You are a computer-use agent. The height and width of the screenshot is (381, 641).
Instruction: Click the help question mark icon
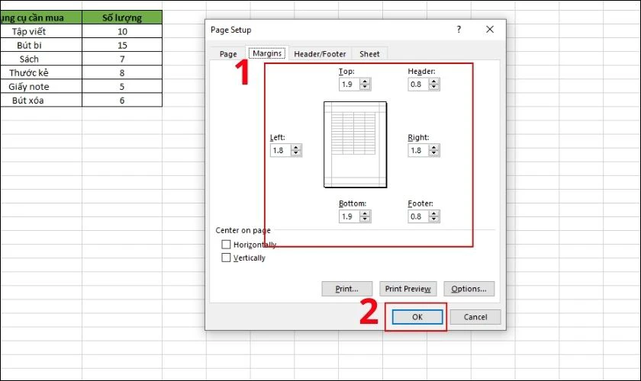[459, 30]
